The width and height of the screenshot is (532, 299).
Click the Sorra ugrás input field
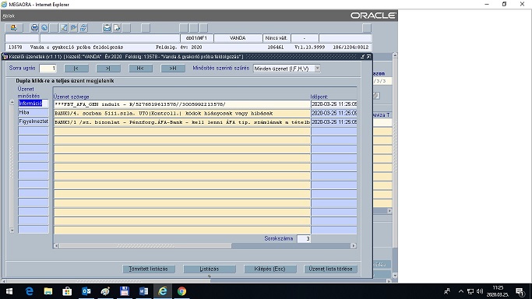pyautogui.click(x=48, y=69)
